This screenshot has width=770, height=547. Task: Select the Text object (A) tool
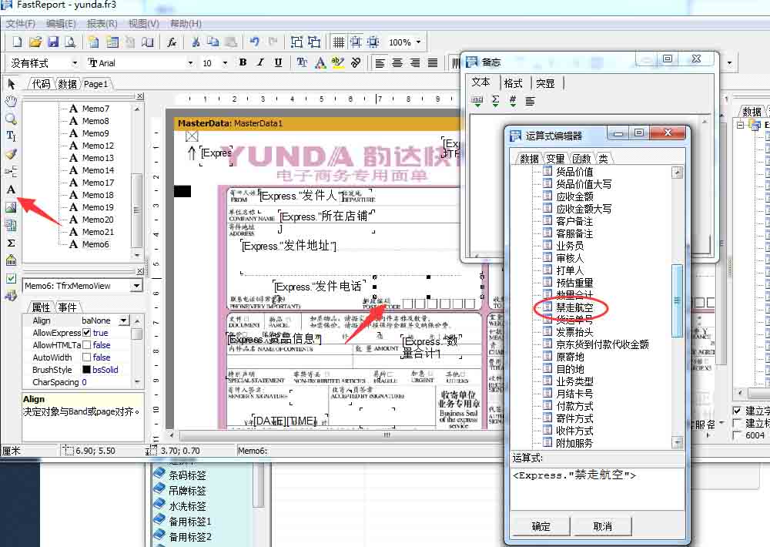[x=11, y=190]
